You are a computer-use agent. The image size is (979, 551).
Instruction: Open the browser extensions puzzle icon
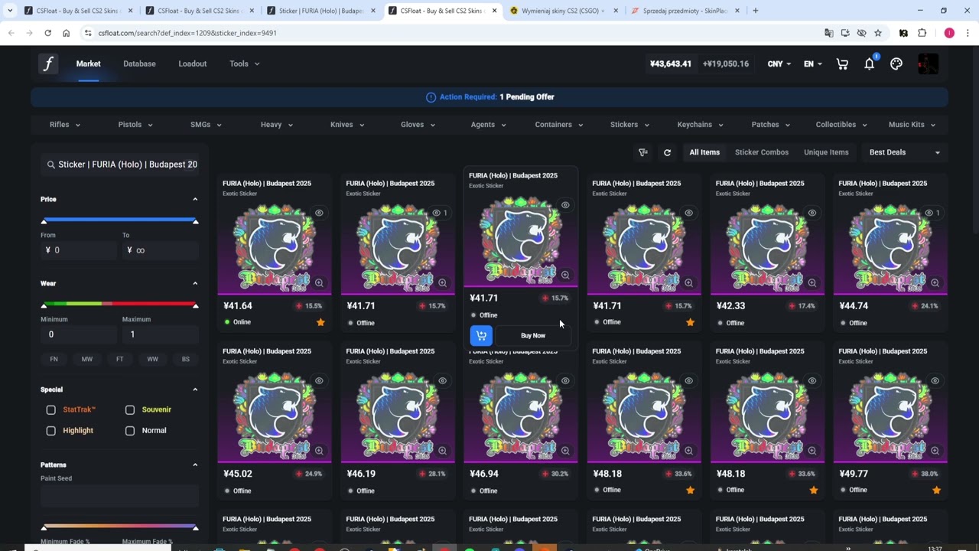[922, 33]
